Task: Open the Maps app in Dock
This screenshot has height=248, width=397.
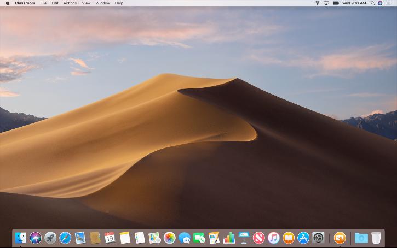Action: point(155,238)
